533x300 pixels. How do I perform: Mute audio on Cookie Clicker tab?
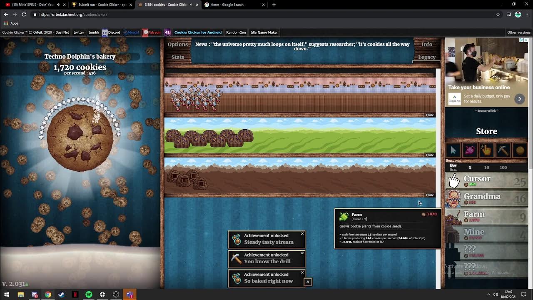[x=191, y=5]
